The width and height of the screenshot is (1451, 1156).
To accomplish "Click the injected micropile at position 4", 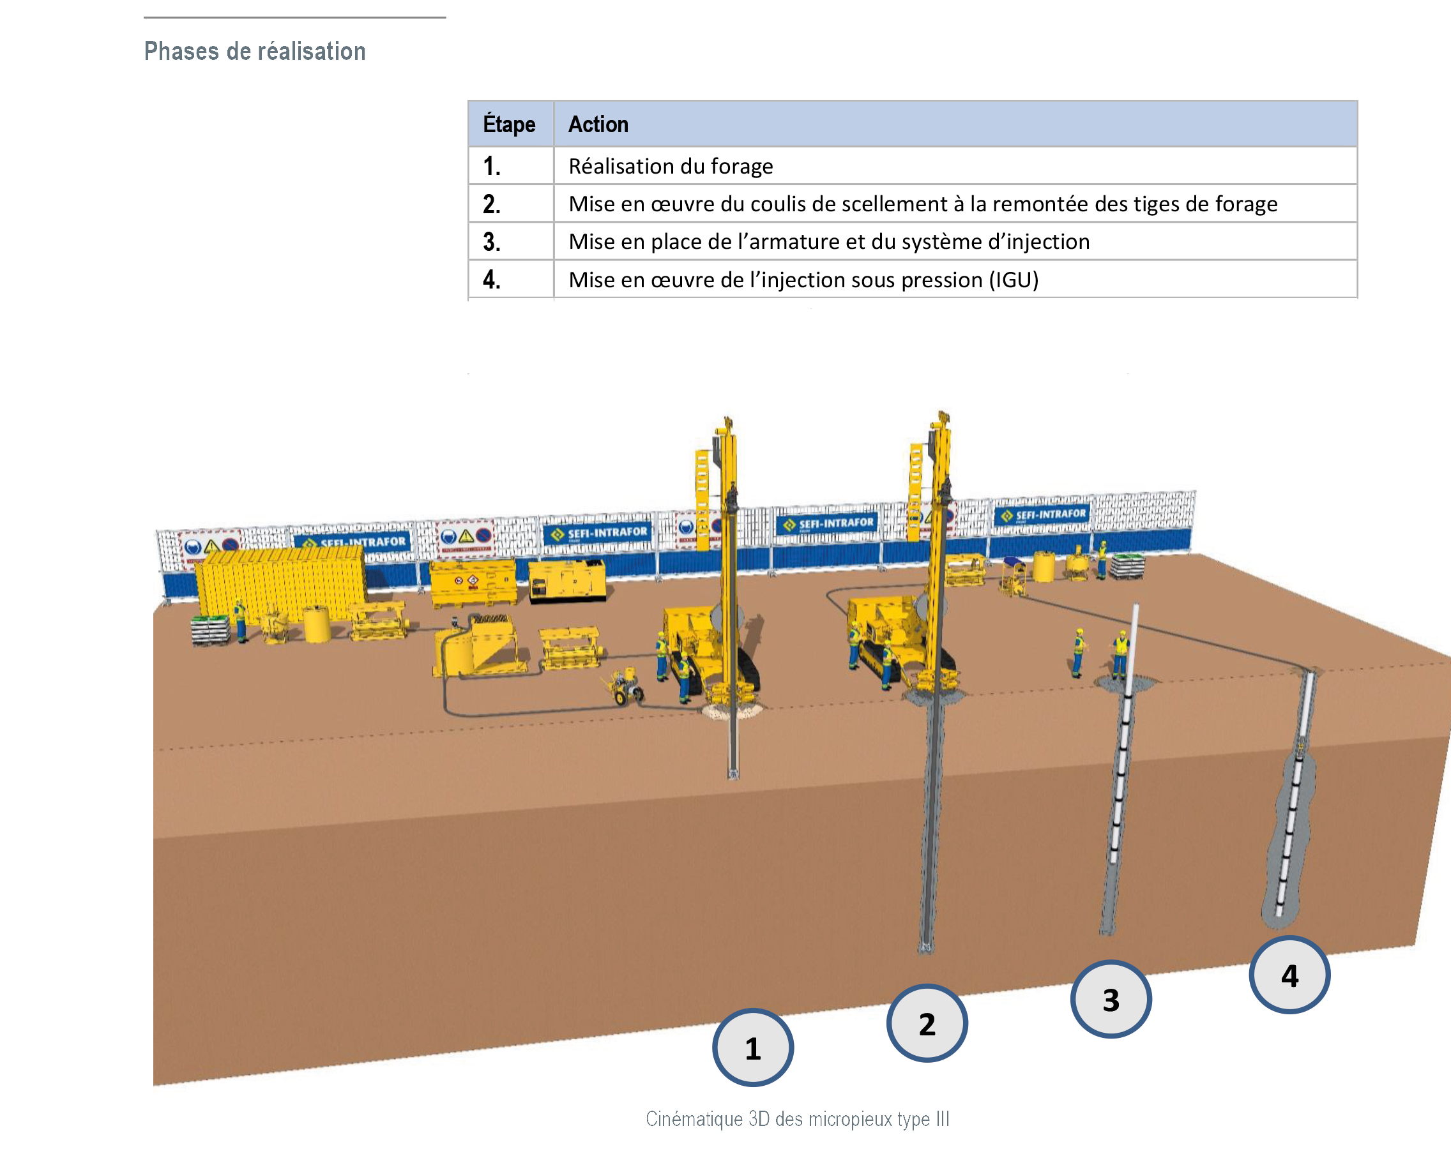I will 1292,820.
